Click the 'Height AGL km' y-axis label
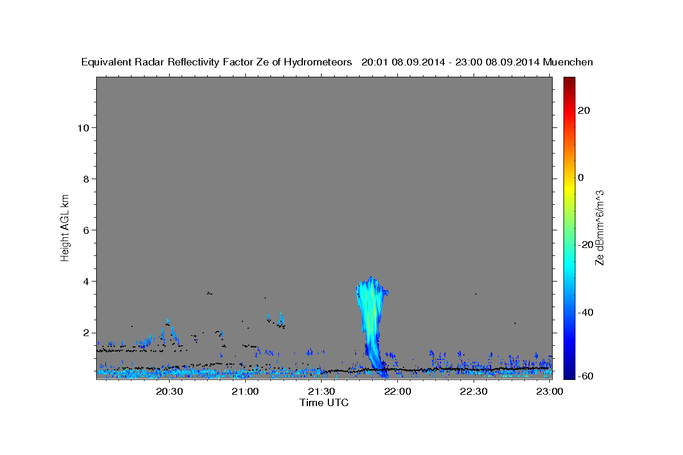Screen dimensions: 683x455 [x=65, y=227]
